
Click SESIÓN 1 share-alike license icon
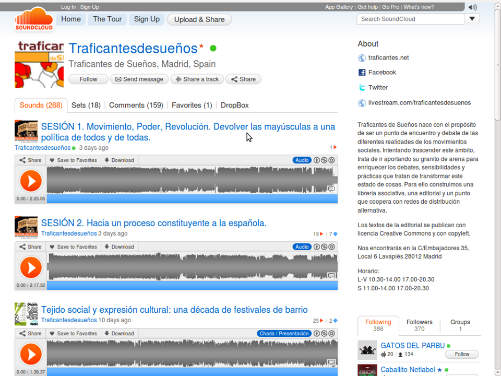332,160
